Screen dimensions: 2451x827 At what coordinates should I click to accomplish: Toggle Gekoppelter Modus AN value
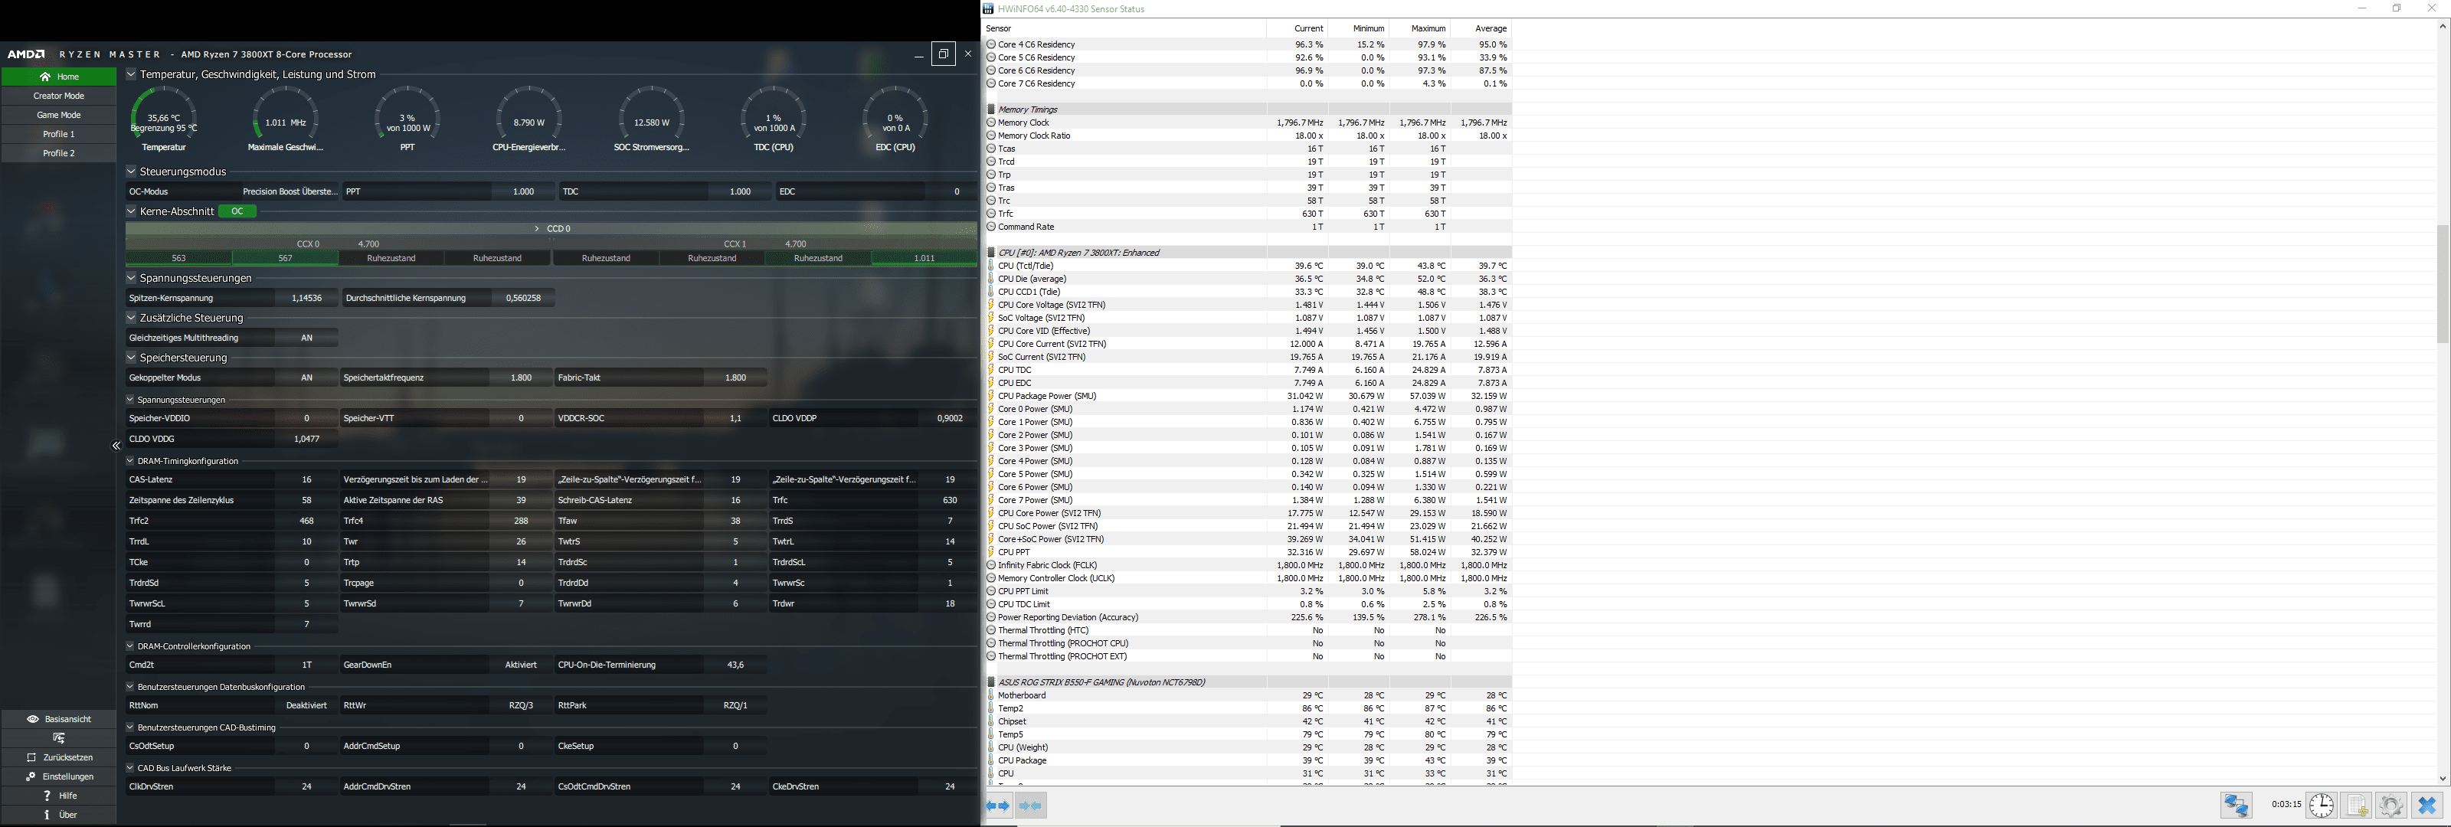[306, 378]
